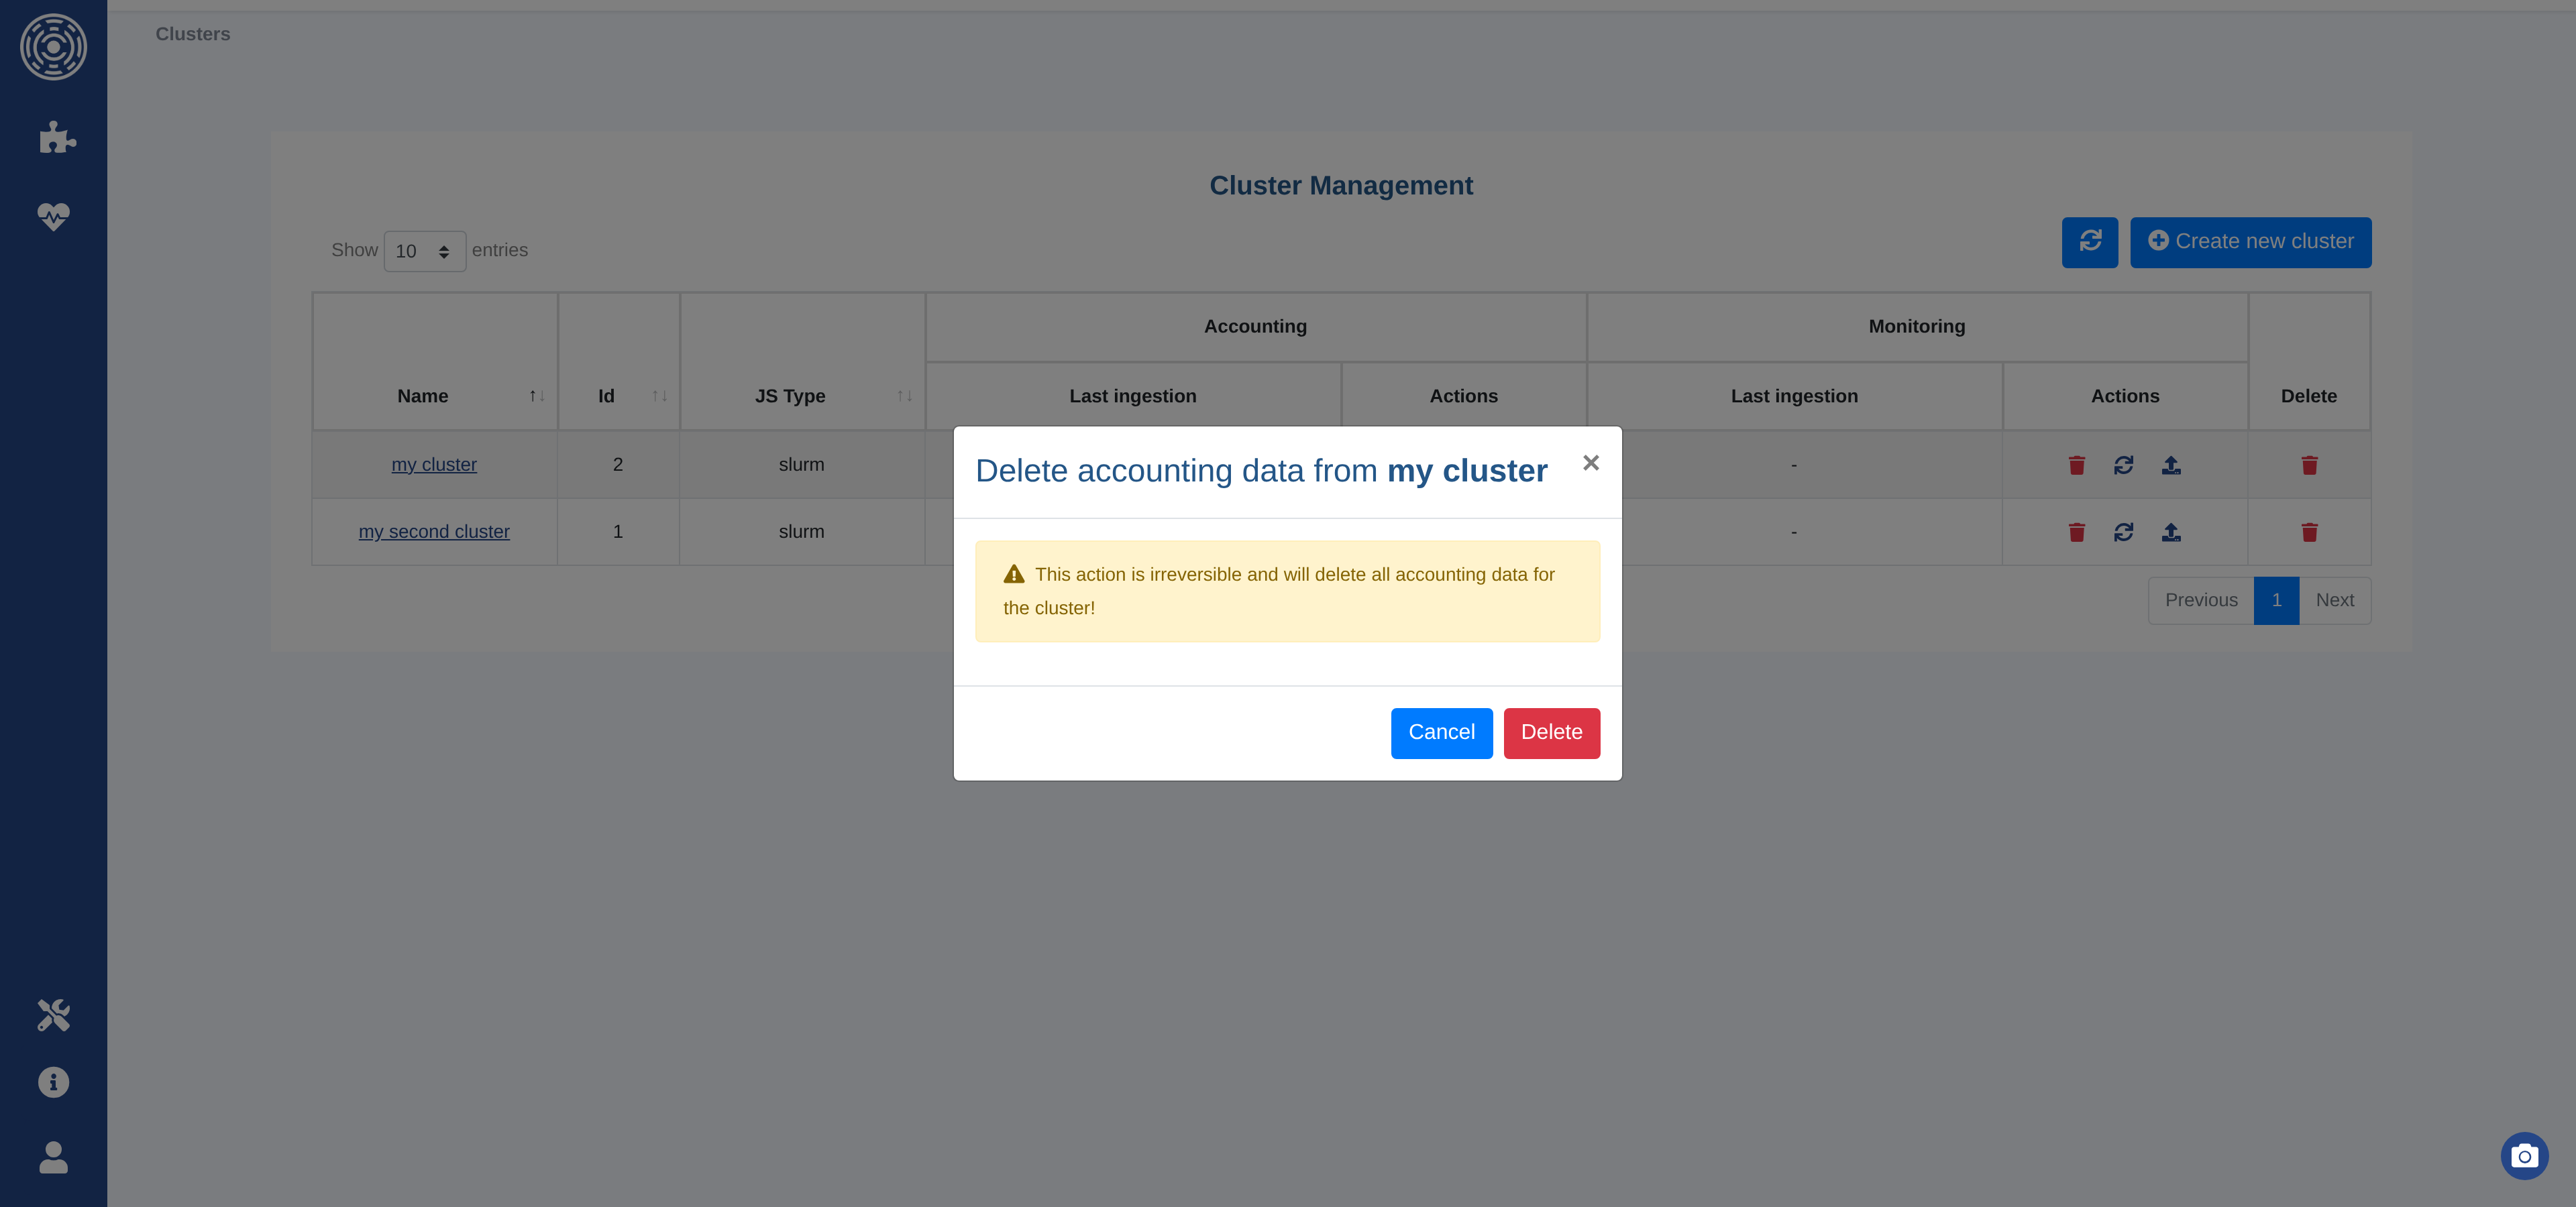Click the camera screenshot floating button
Screen dimensions: 2576x1207
(x=2524, y=1156)
